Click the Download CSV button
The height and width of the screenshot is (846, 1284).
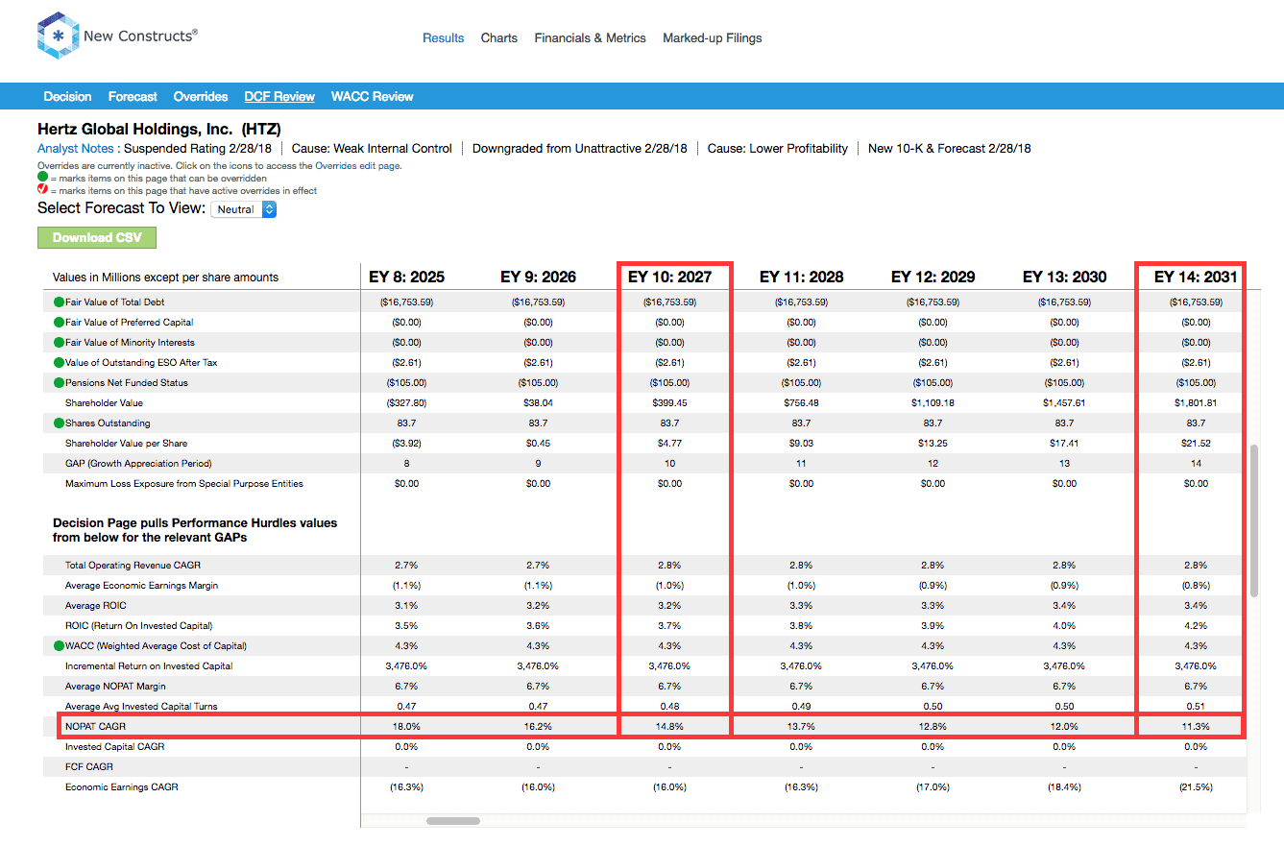[x=97, y=237]
